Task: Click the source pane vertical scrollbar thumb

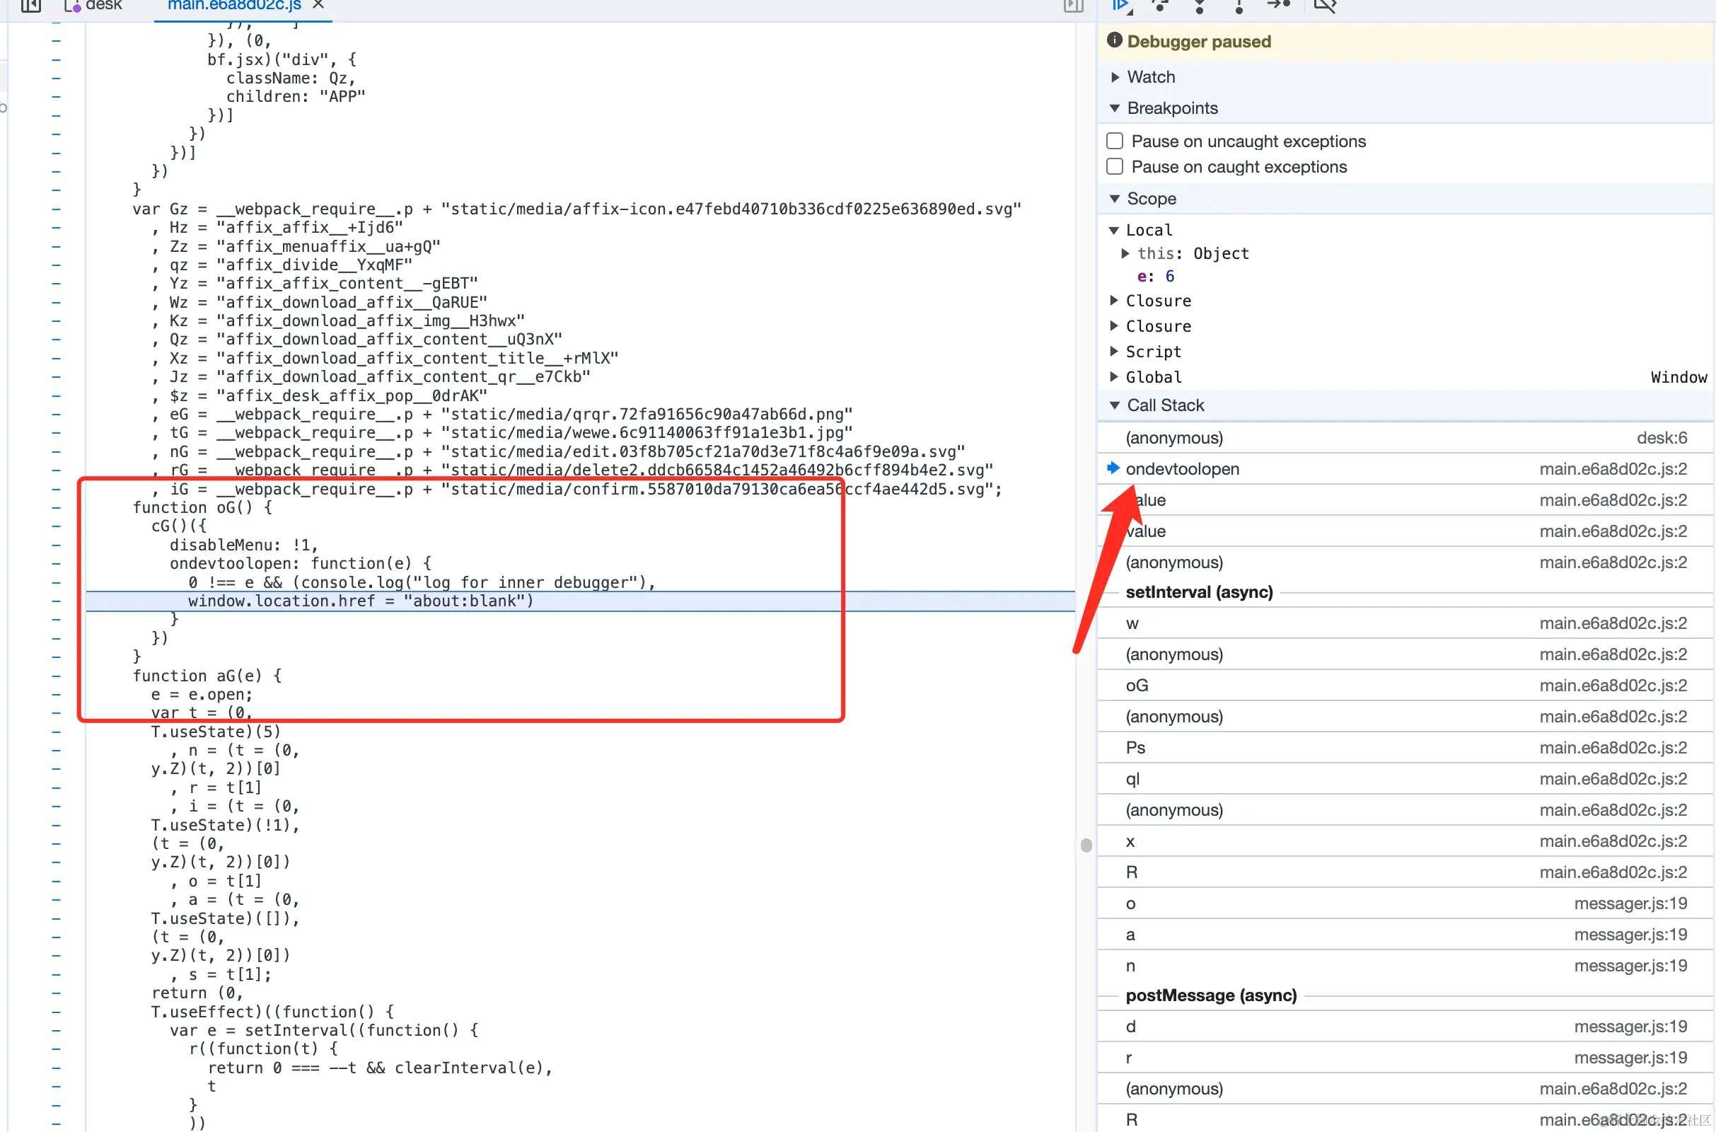Action: click(1086, 845)
